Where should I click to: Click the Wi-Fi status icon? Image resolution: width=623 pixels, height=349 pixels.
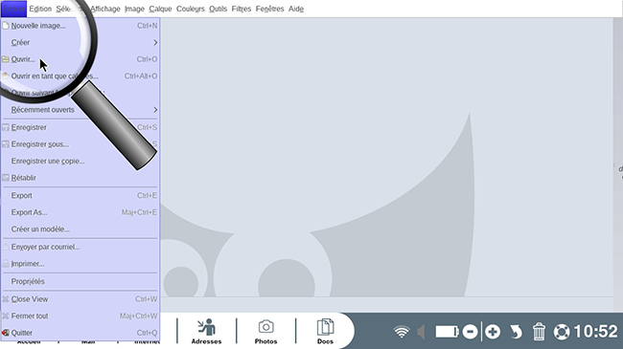pos(402,332)
